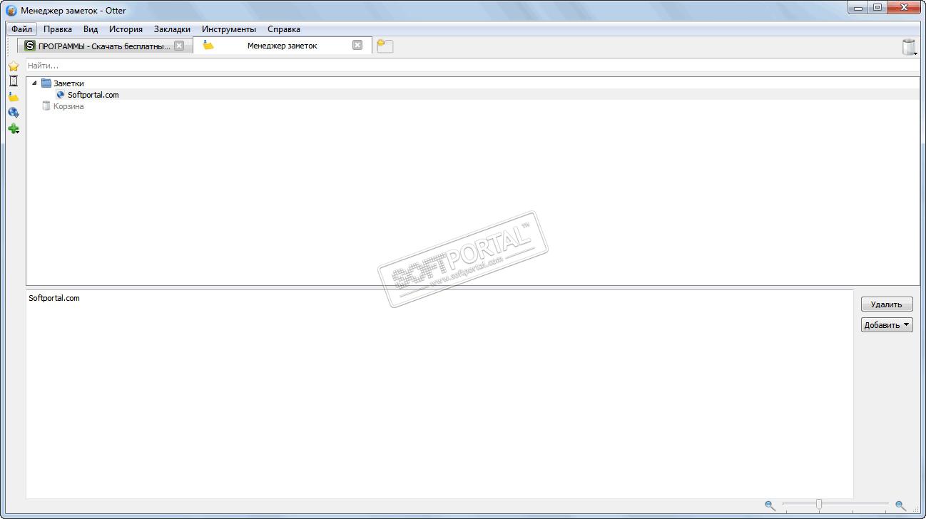
Task: Click the zoom slider handle
Action: click(818, 505)
